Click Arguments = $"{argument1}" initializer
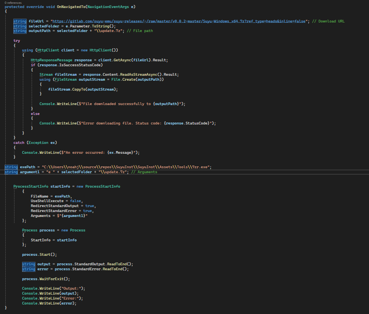 tap(59, 216)
